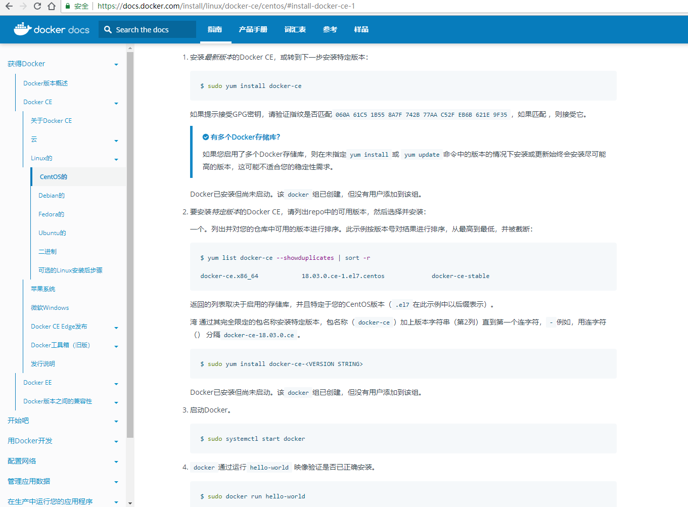Collapse the Linux的 section arrow
Screen dimensions: 688x507
point(116,159)
